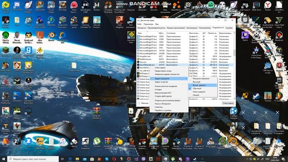Set priority to Высокий
Screen dimensions: 288x162
[x=203, y=82]
